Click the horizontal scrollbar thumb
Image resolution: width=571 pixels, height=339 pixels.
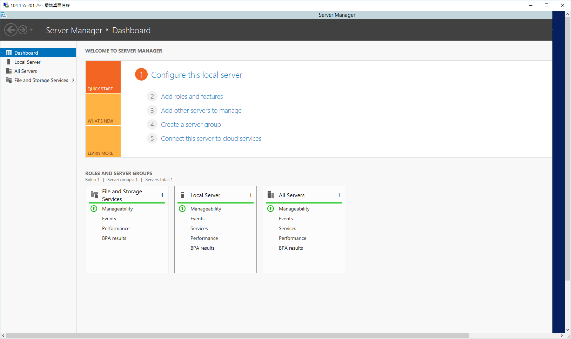coord(238,336)
